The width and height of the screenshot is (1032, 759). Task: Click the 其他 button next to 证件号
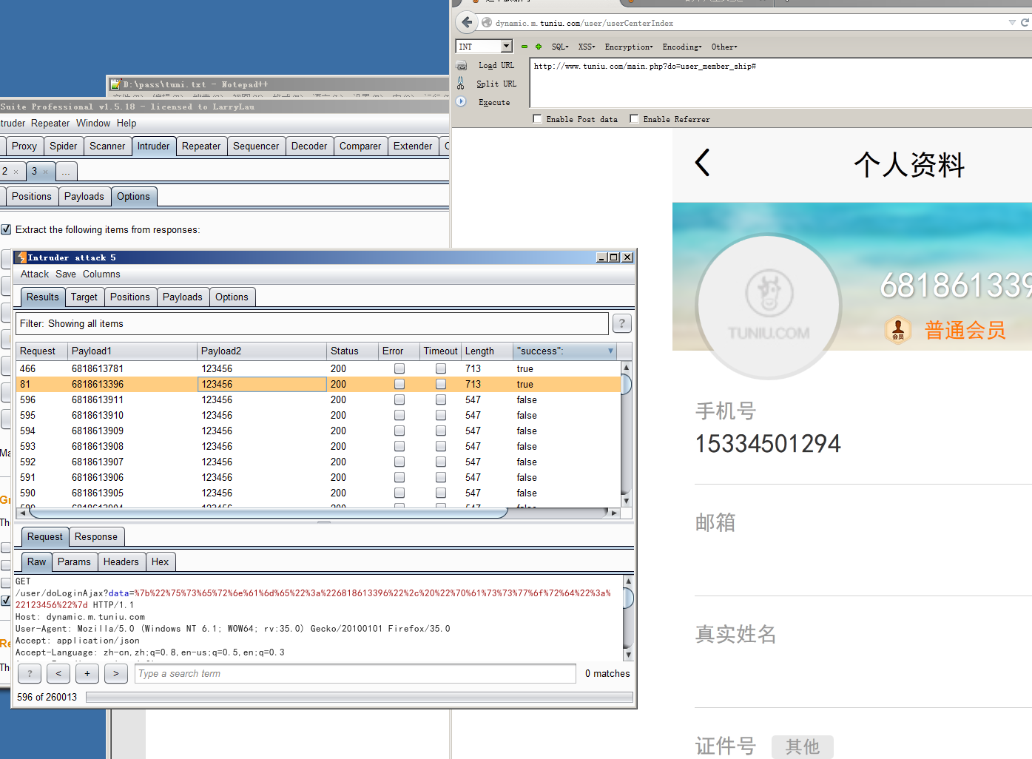[x=803, y=746]
